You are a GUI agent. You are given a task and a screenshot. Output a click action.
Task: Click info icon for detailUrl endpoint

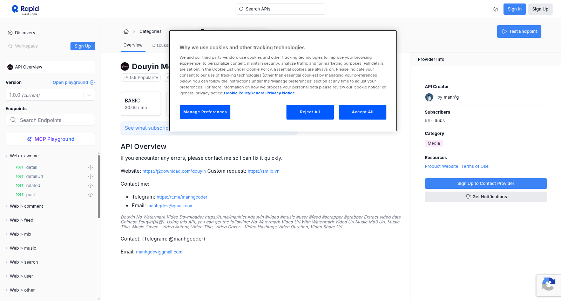(90, 177)
